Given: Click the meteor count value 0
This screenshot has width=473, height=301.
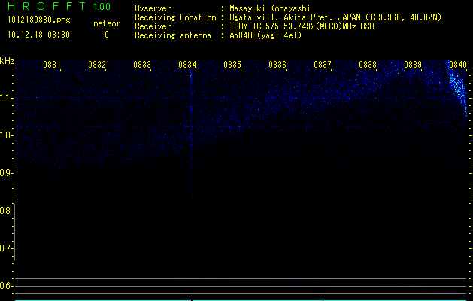Looking at the screenshot, I should (107, 35).
